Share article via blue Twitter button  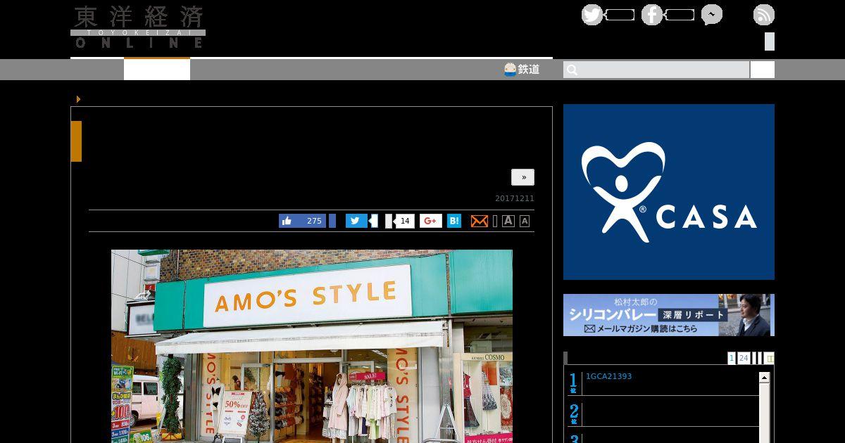click(x=356, y=221)
